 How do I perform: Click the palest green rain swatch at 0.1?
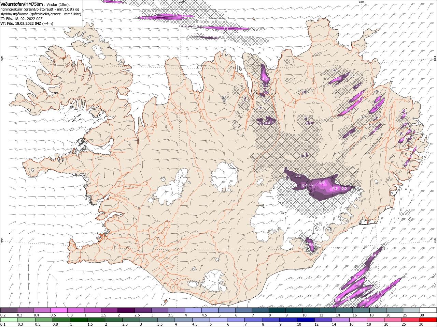coord(9,320)
